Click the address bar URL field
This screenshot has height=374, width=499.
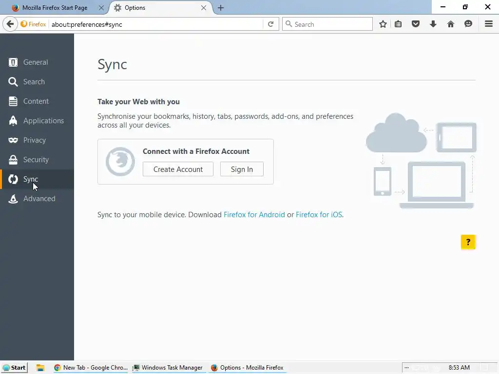(x=156, y=24)
